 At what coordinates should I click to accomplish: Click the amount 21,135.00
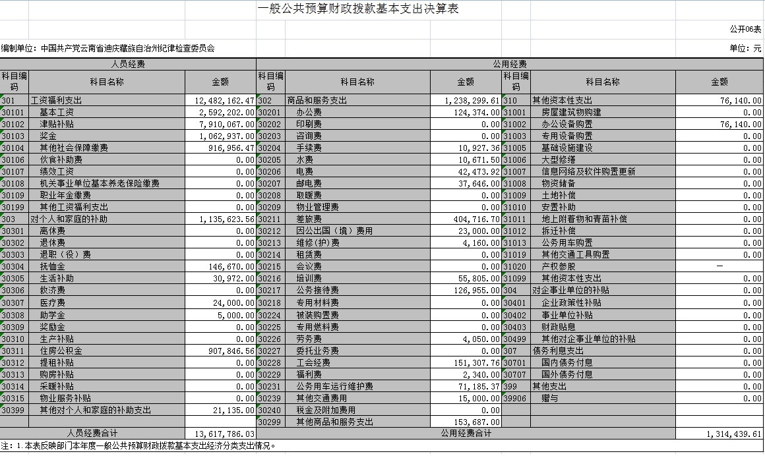click(x=220, y=410)
